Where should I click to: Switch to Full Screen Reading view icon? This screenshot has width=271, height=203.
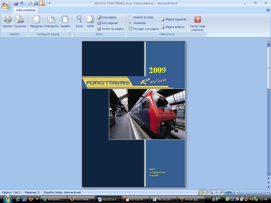(207, 192)
